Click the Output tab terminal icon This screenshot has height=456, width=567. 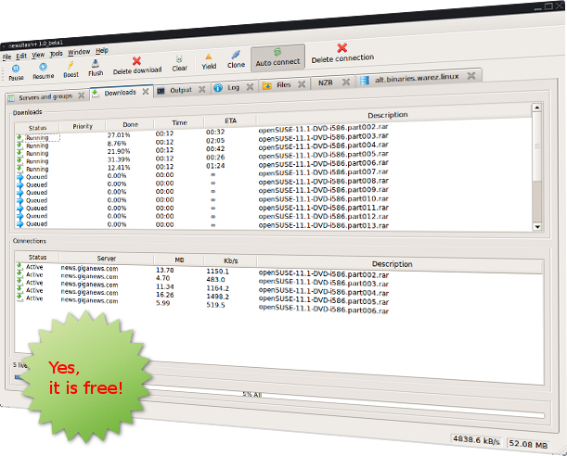point(161,91)
